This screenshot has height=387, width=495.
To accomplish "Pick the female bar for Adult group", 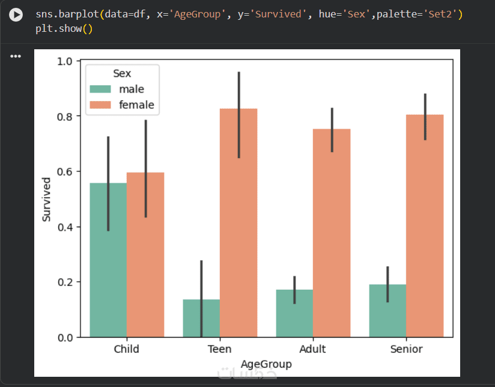I will tap(332, 240).
